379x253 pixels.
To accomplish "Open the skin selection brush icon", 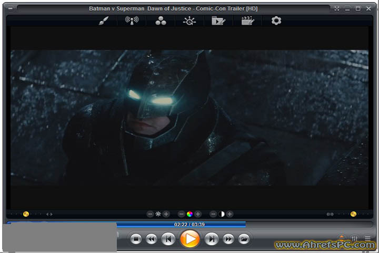I will pos(104,21).
